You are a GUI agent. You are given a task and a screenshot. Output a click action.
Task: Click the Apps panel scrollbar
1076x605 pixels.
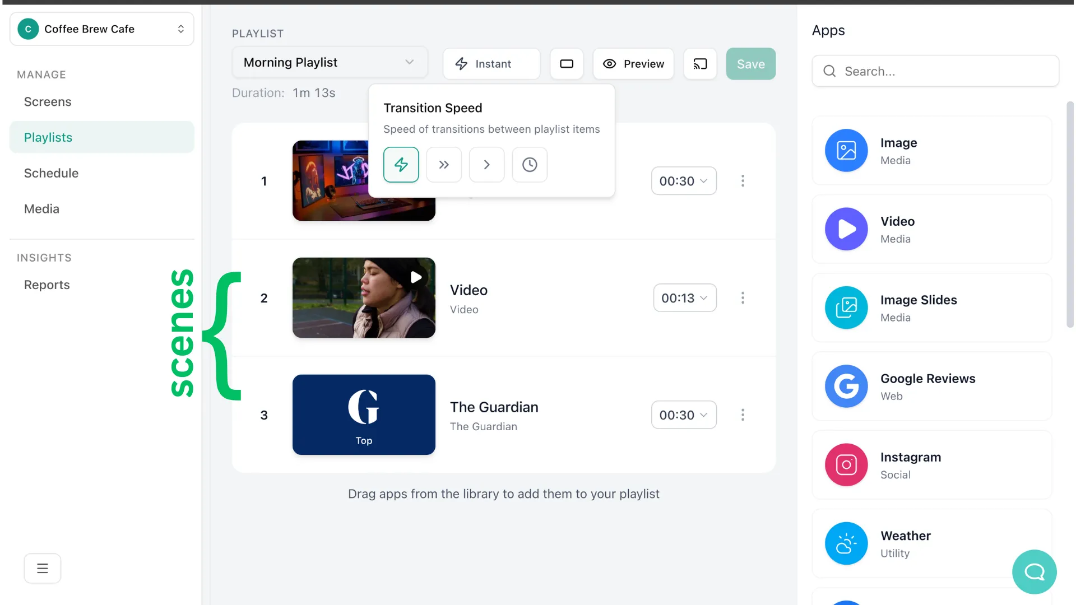click(x=1070, y=215)
